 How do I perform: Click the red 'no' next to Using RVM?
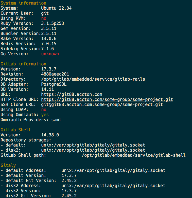[x=44, y=19]
